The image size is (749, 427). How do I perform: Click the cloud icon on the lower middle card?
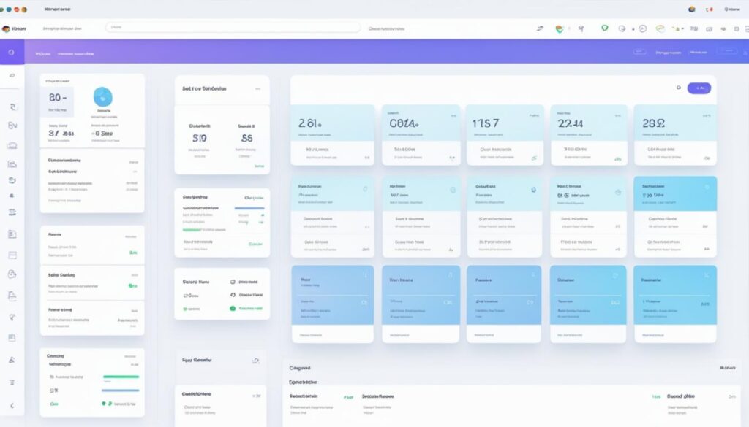click(255, 361)
